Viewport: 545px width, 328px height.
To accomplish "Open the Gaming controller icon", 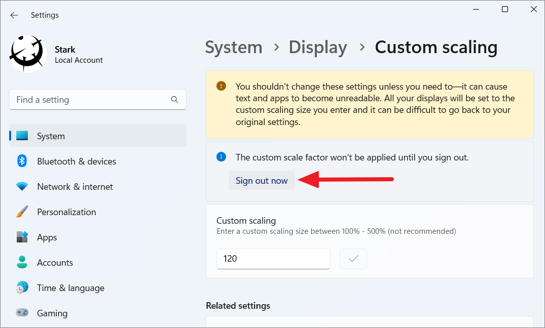I will pyautogui.click(x=22, y=312).
